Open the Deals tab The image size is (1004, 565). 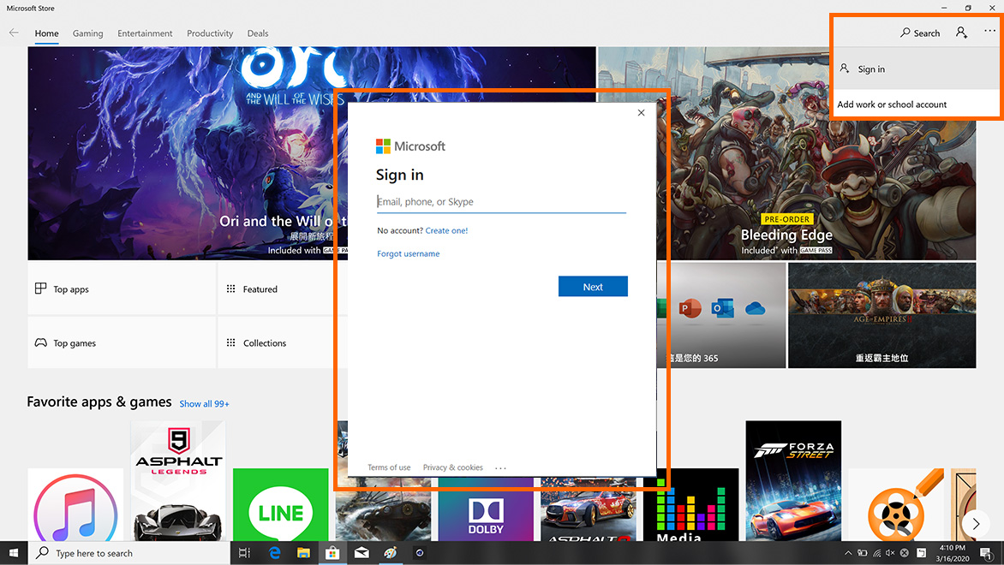tap(258, 33)
